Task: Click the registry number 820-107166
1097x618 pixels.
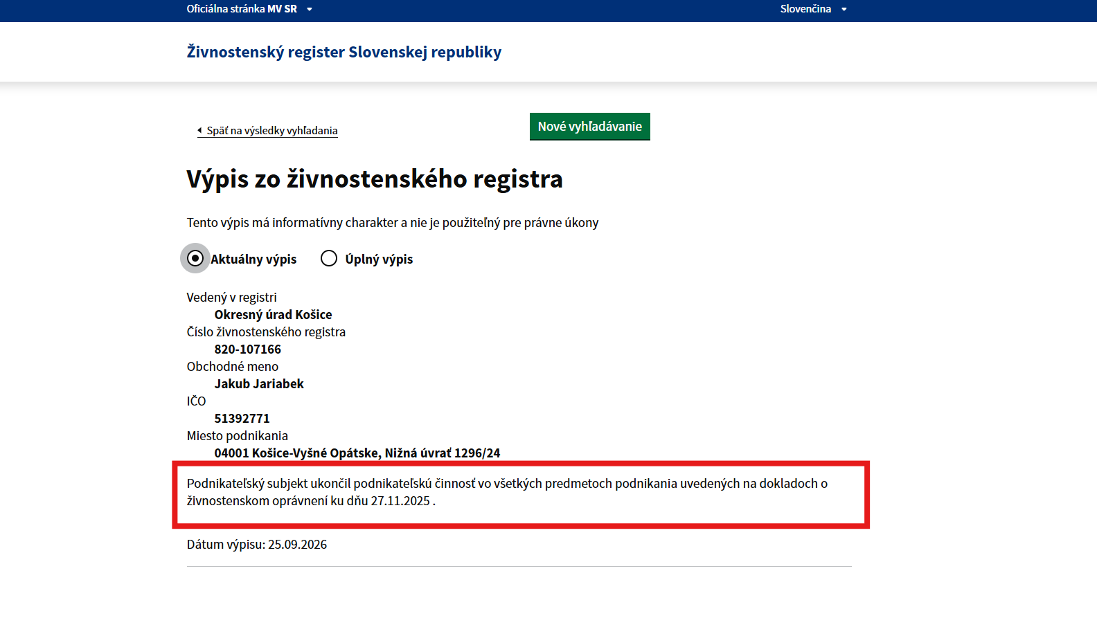Action: 248,349
